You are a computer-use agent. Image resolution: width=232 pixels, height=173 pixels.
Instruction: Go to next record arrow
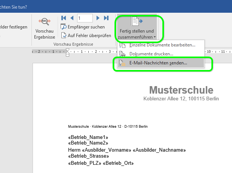(98, 18)
